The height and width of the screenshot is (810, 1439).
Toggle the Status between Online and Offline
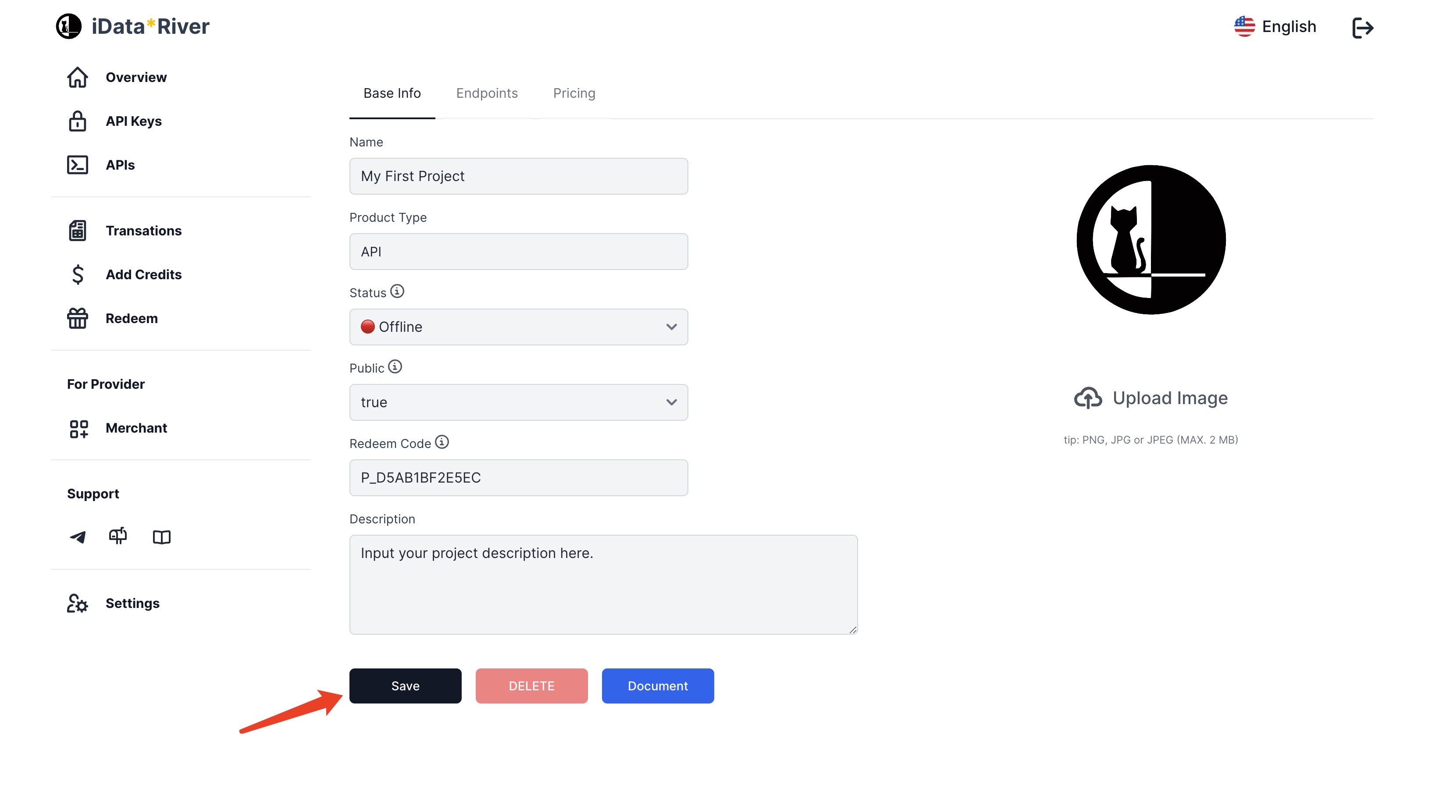tap(519, 326)
